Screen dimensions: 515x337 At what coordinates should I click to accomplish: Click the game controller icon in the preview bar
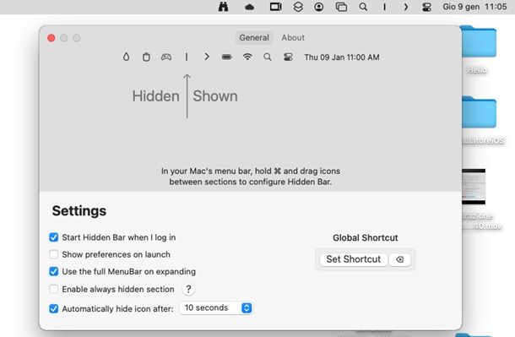166,57
